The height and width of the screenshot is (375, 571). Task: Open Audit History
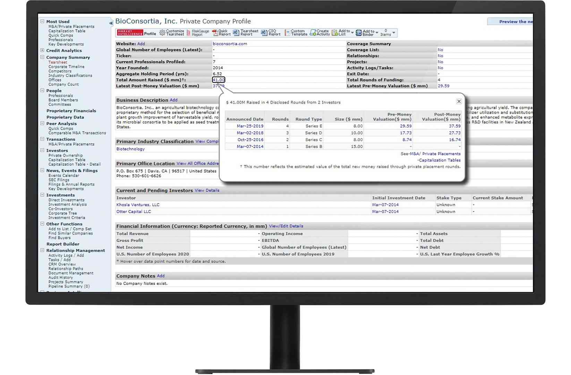(61, 277)
